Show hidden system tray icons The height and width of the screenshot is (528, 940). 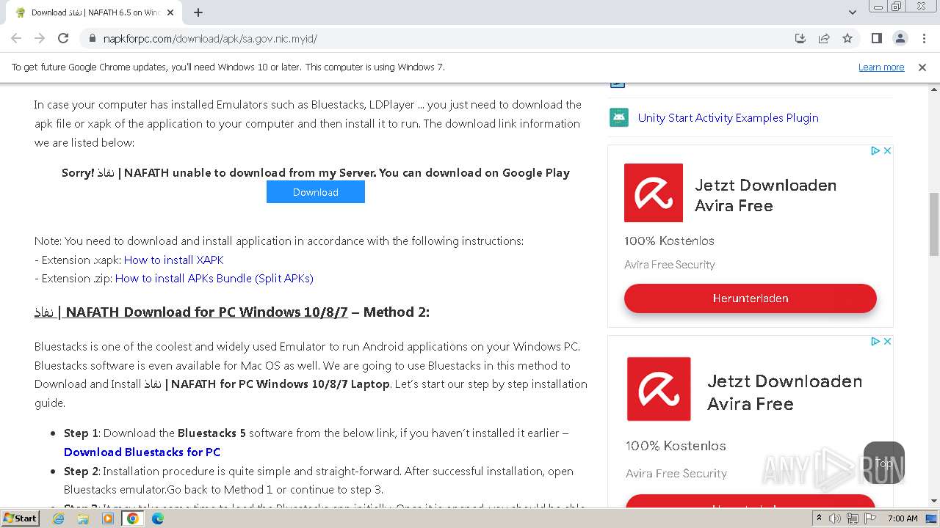click(x=819, y=518)
